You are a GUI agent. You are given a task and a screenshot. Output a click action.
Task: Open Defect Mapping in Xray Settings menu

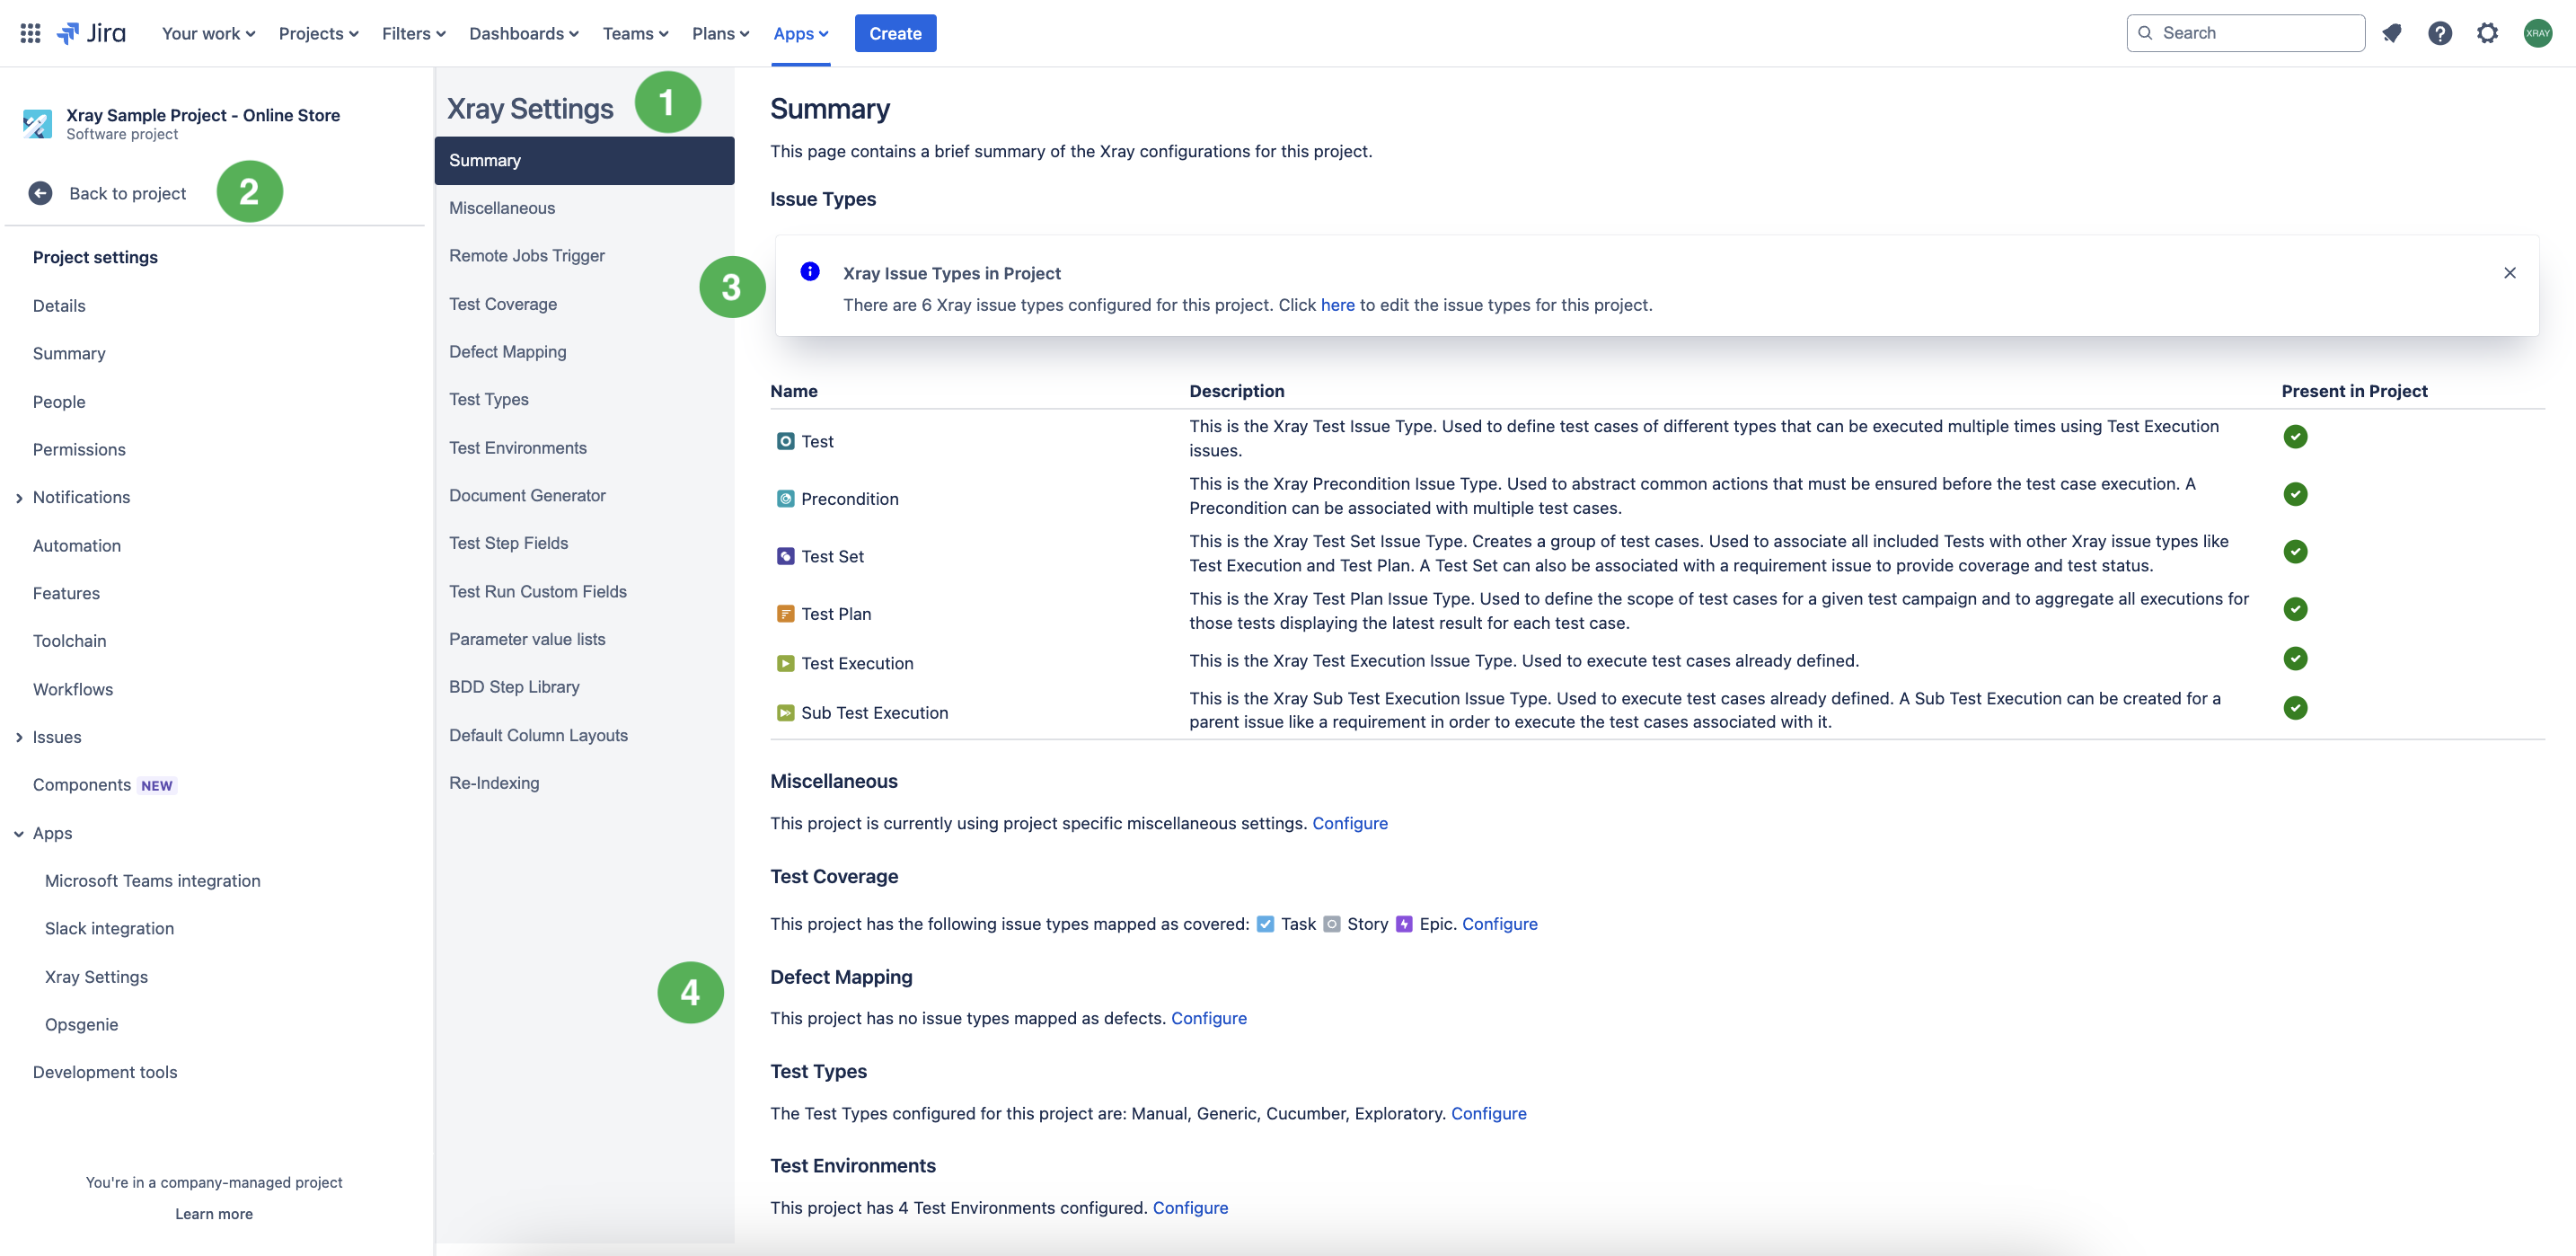584,351
